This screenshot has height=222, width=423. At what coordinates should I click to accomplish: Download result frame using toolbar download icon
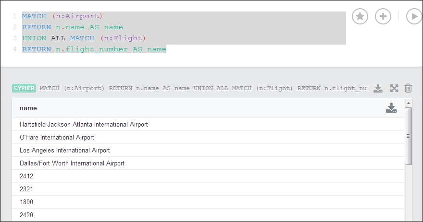coord(378,88)
